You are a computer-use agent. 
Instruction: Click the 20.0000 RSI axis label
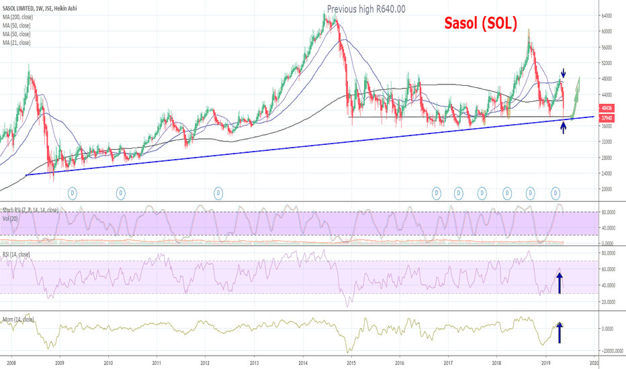coord(608,302)
